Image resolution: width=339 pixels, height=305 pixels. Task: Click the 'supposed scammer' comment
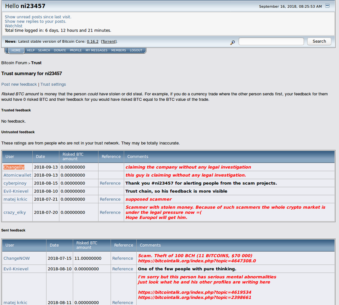click(x=149, y=199)
